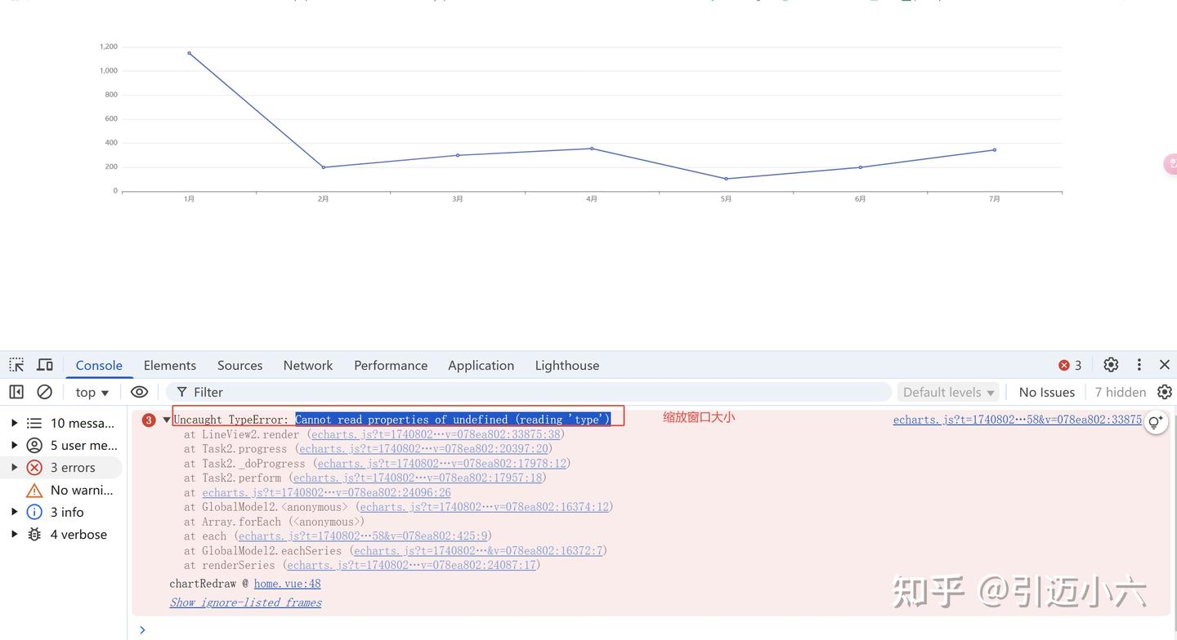Screen dimensions: 1177x640
Task: Create a live expression with the eye icon
Action: coord(139,392)
